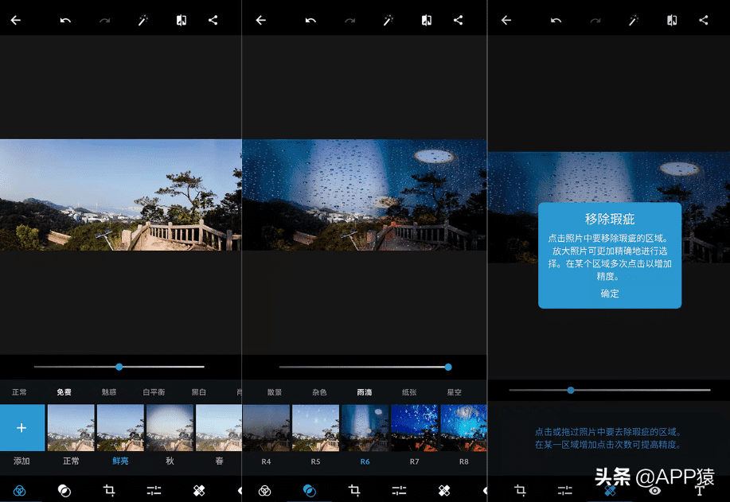730x502 pixels.
Task: Toggle compare view icon in middle panel
Action: (x=427, y=20)
